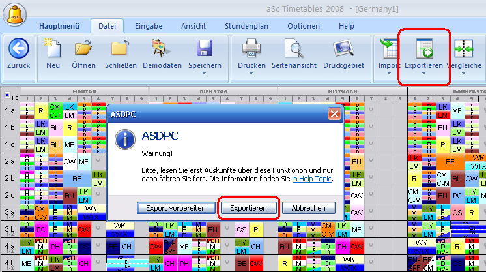Select class row header 3.b
This screenshot has width=486, height=272.
point(10,229)
